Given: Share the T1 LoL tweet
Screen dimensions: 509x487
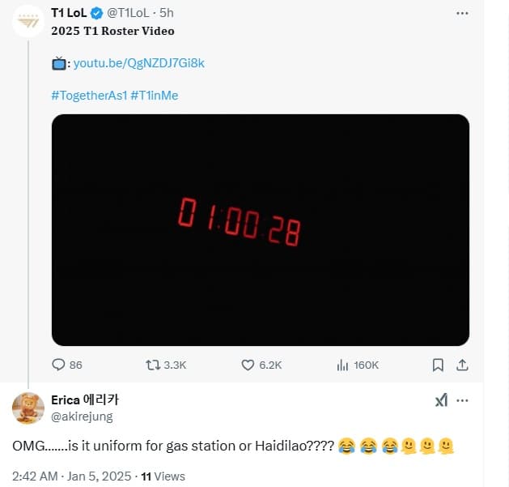Looking at the screenshot, I should click(463, 365).
